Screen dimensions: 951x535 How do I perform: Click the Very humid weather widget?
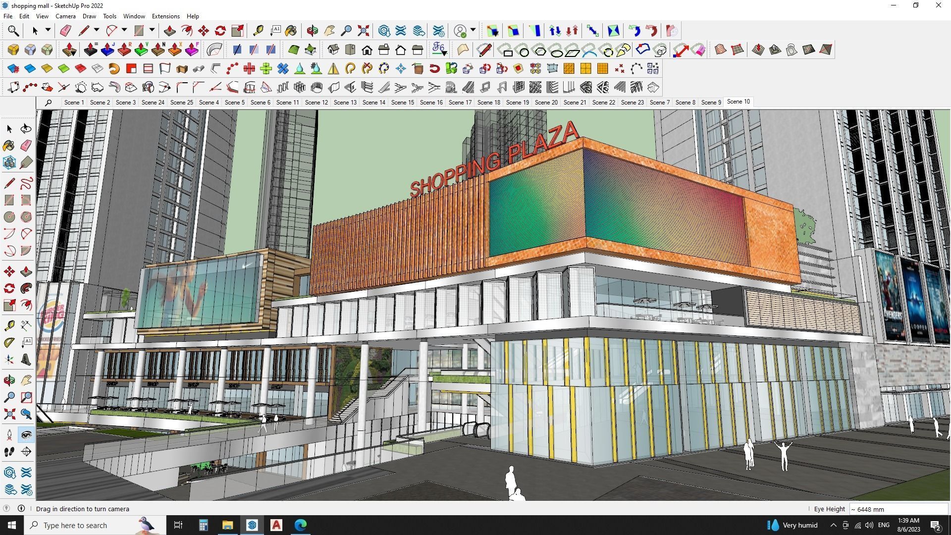(792, 525)
